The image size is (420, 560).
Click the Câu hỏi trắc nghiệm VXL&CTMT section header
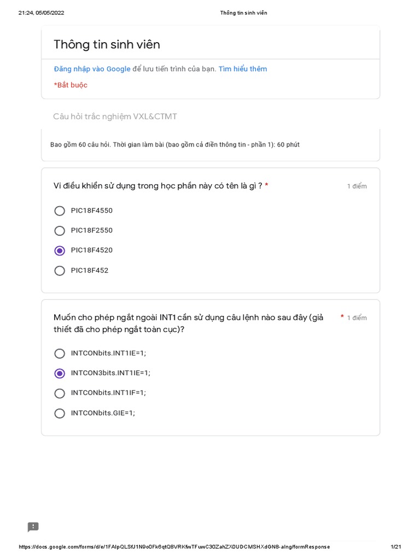pos(115,116)
